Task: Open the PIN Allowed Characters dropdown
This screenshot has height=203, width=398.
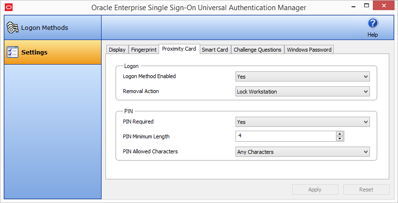Action: coord(302,152)
